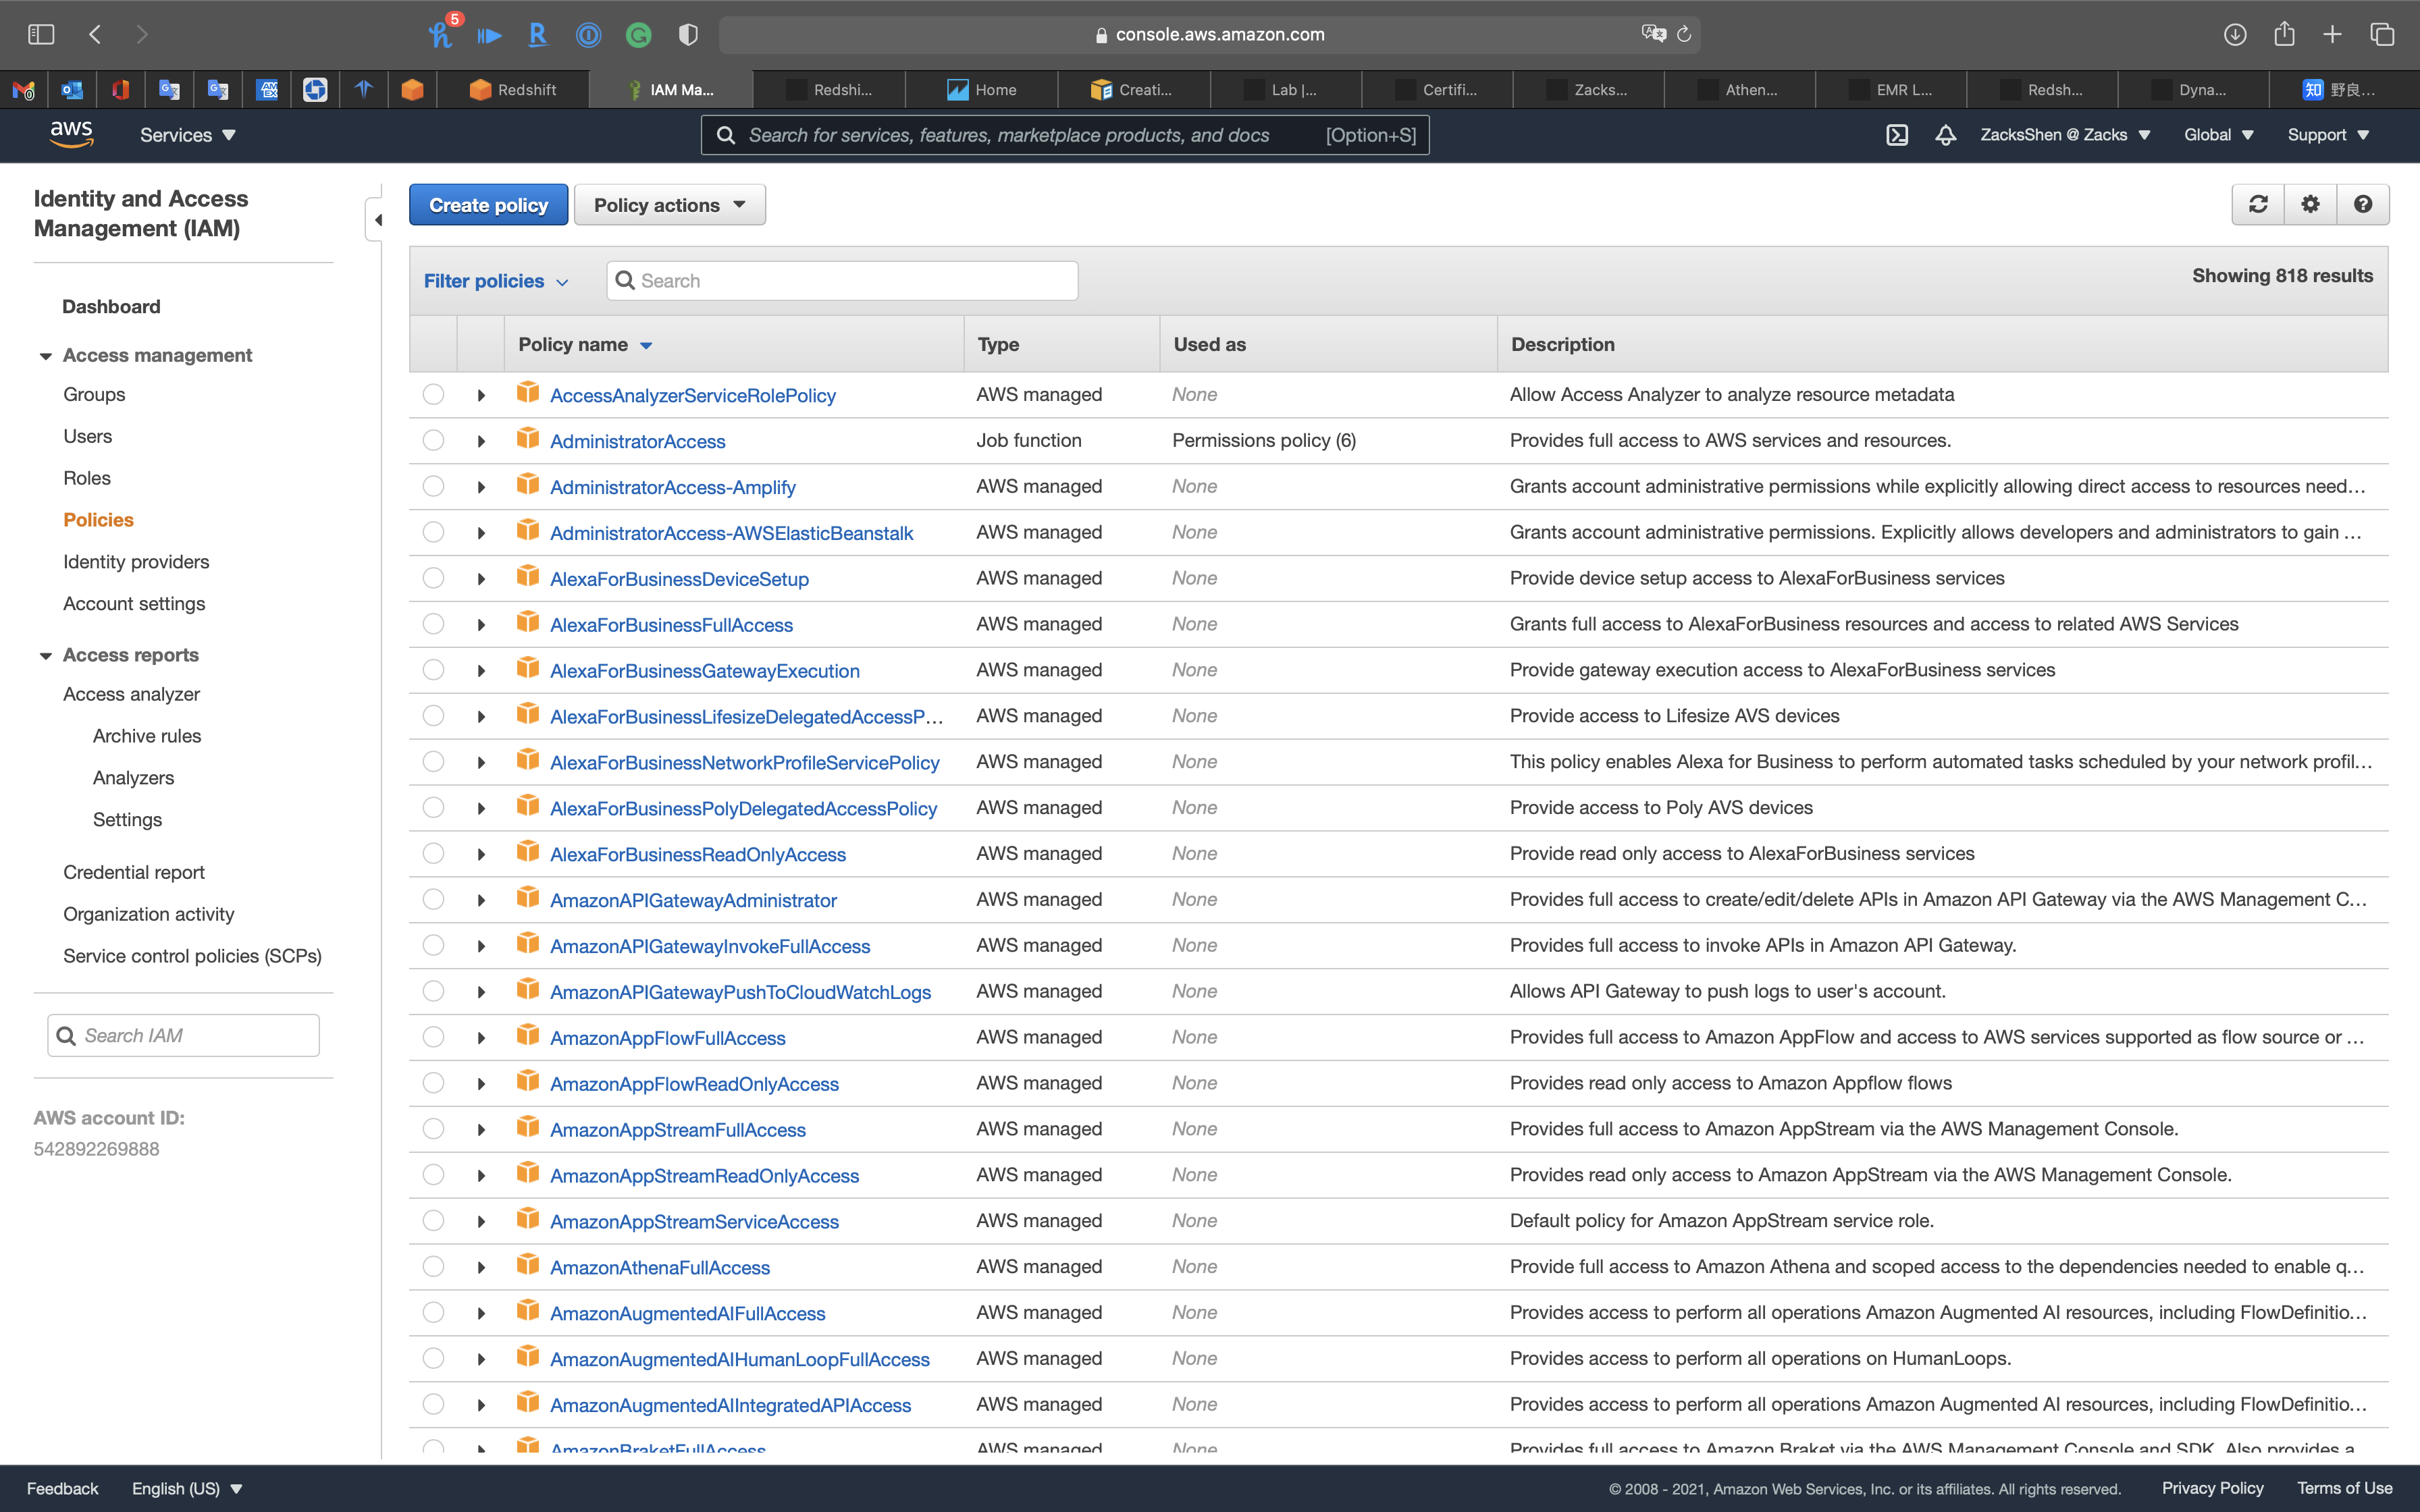Viewport: 2420px width, 1512px height.
Task: Select the AlexaForBusinessFullAccess radio button
Action: pos(433,624)
